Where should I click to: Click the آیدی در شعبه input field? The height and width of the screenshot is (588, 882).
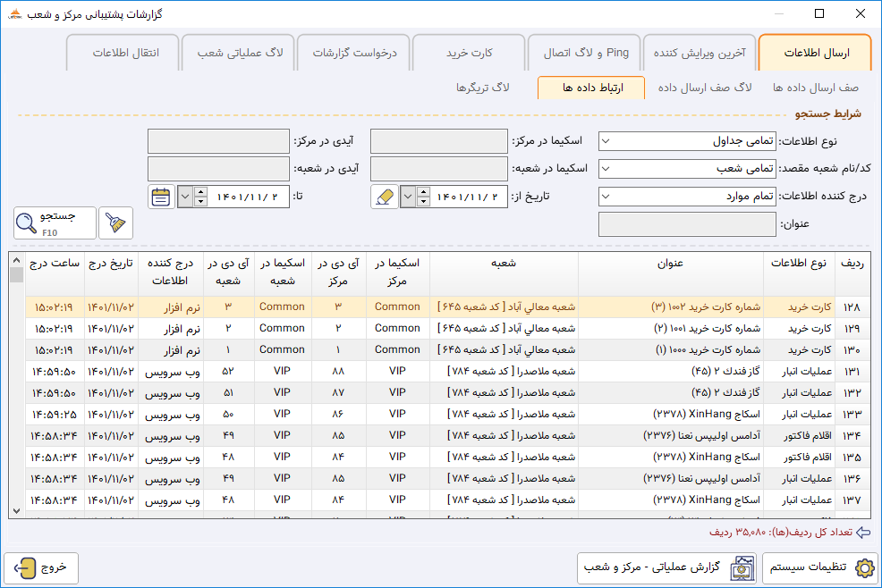pyautogui.click(x=219, y=169)
